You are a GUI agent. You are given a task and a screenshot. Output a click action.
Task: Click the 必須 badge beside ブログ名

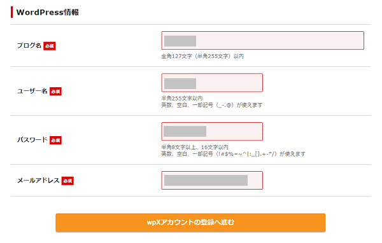50,46
